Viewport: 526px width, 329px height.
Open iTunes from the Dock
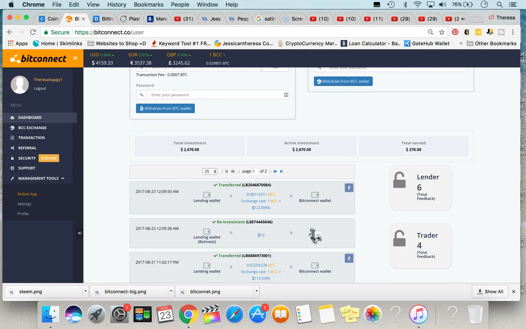[x=419, y=315]
